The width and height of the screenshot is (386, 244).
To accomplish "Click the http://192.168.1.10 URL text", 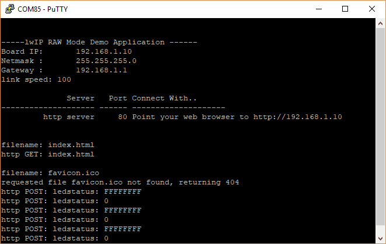I will (297, 117).
